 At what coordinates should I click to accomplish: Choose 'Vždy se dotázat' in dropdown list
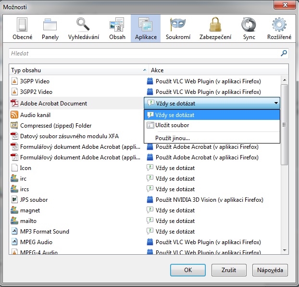[212, 115]
